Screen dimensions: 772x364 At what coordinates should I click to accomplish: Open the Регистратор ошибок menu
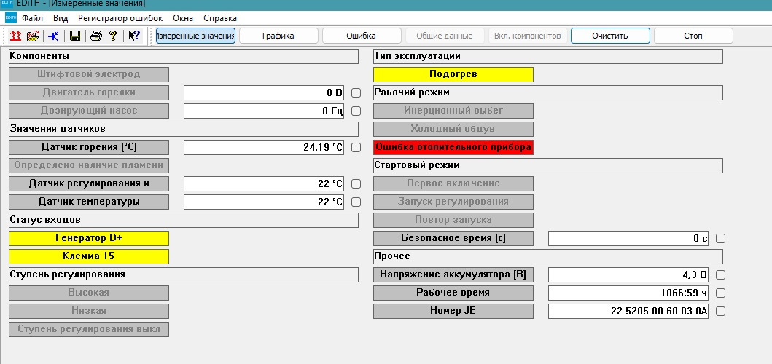117,17
